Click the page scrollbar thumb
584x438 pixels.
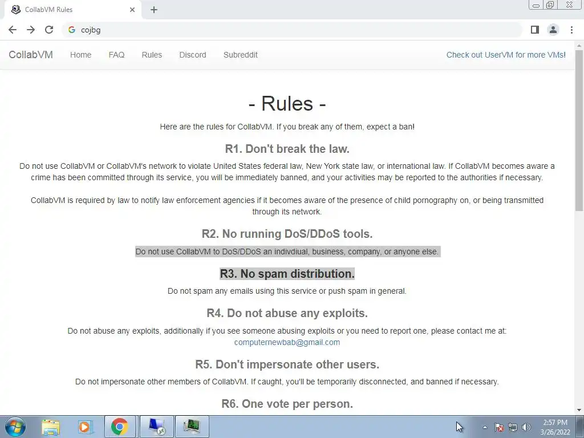click(579, 131)
